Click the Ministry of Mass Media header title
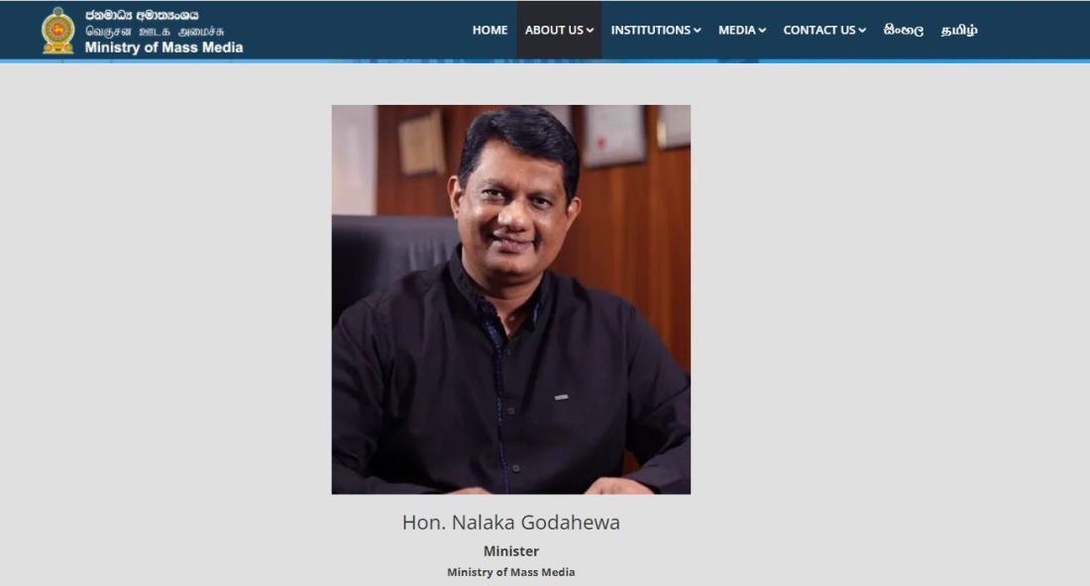The height and width of the screenshot is (586, 1090). tap(164, 48)
